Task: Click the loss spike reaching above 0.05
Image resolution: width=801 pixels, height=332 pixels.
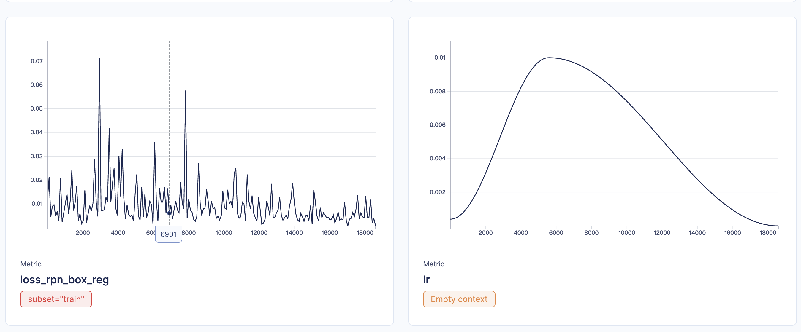Action: [185, 92]
